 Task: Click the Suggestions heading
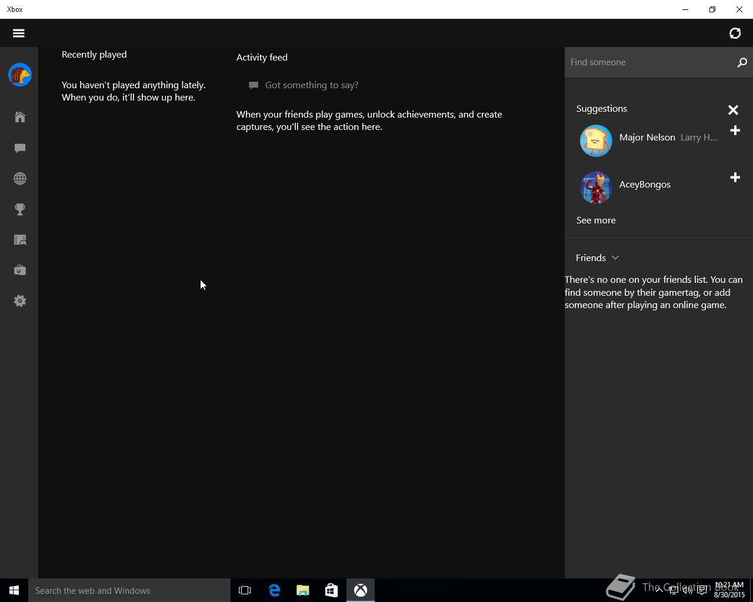coord(601,109)
